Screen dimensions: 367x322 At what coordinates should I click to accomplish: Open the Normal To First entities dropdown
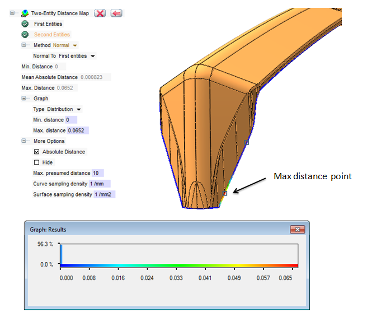93,56
